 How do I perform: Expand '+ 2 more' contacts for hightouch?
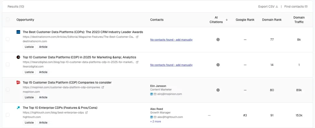tap(155, 121)
